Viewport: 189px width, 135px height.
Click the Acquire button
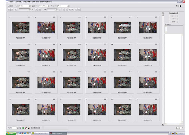(x=174, y=13)
